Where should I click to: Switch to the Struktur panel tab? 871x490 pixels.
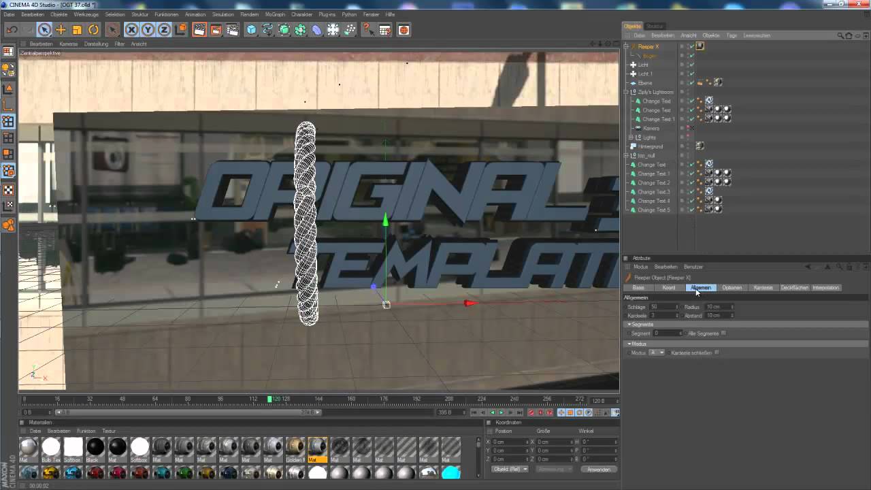655,26
